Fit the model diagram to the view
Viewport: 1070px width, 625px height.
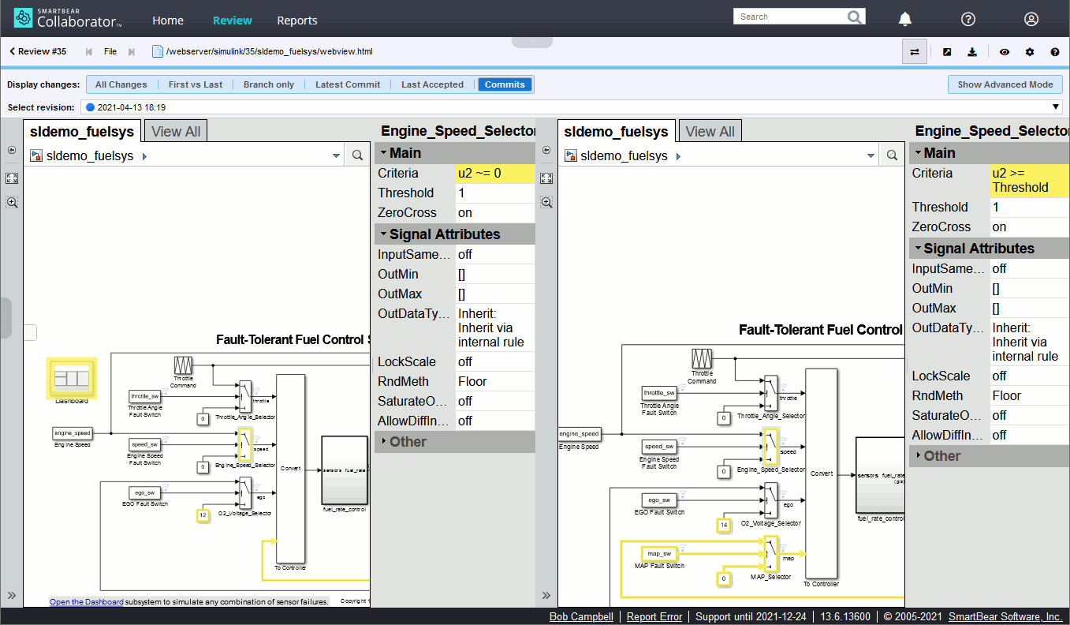coord(12,178)
